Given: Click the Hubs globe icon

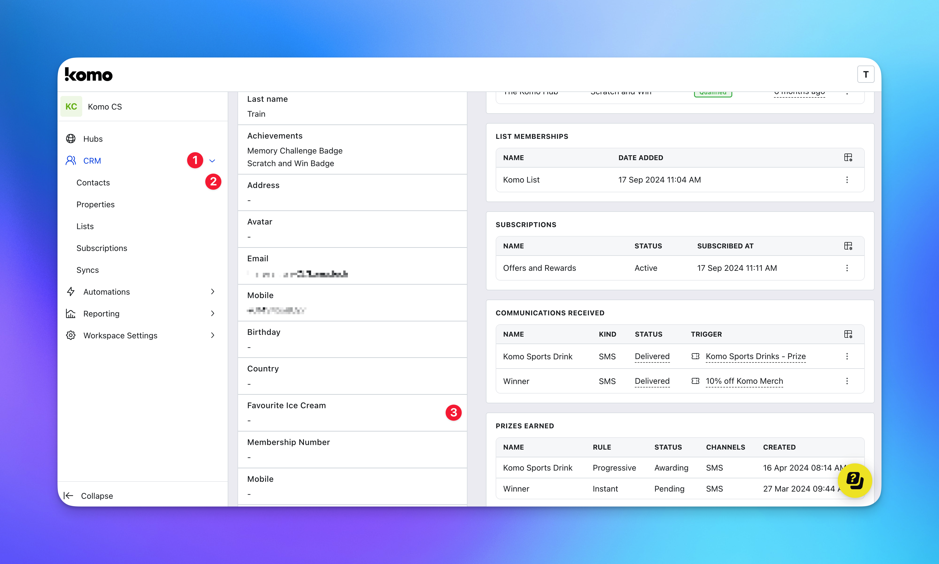Looking at the screenshot, I should [x=71, y=139].
